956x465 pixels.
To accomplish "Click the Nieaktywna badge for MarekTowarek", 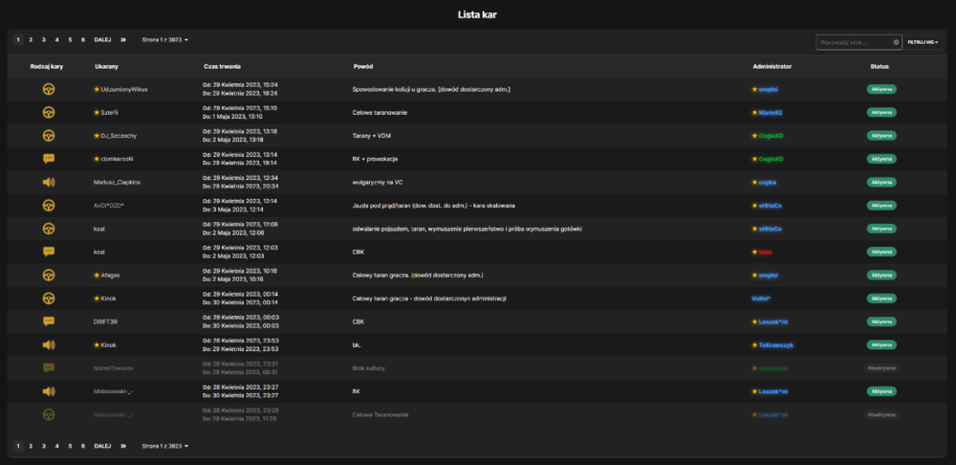I will pos(881,368).
